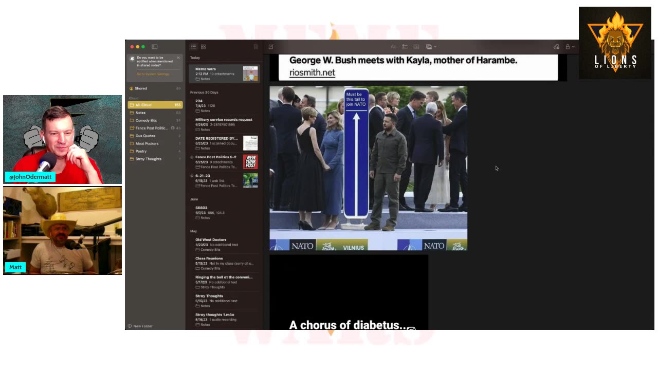The width and height of the screenshot is (658, 370).
Task: Open the Comedy Bits folder
Action: click(x=155, y=120)
